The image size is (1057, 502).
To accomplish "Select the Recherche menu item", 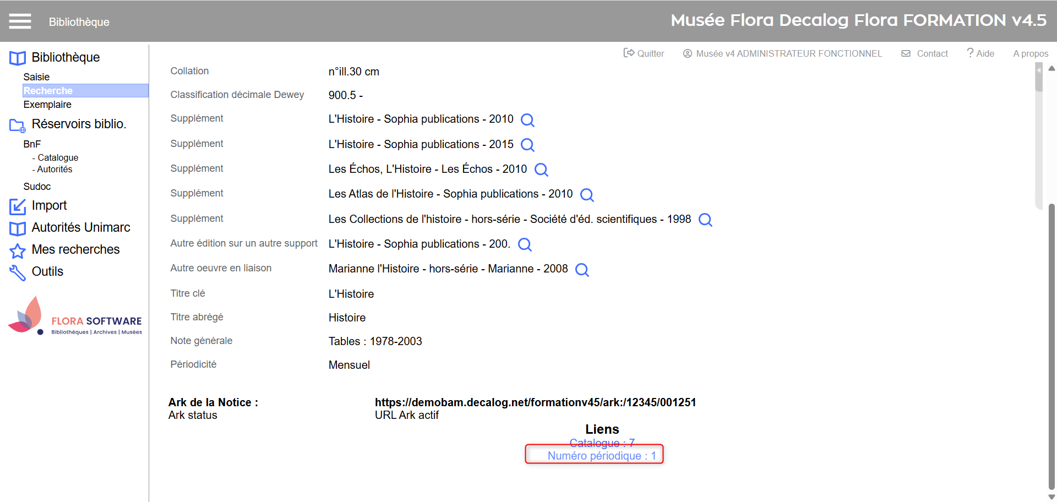I will (x=48, y=91).
